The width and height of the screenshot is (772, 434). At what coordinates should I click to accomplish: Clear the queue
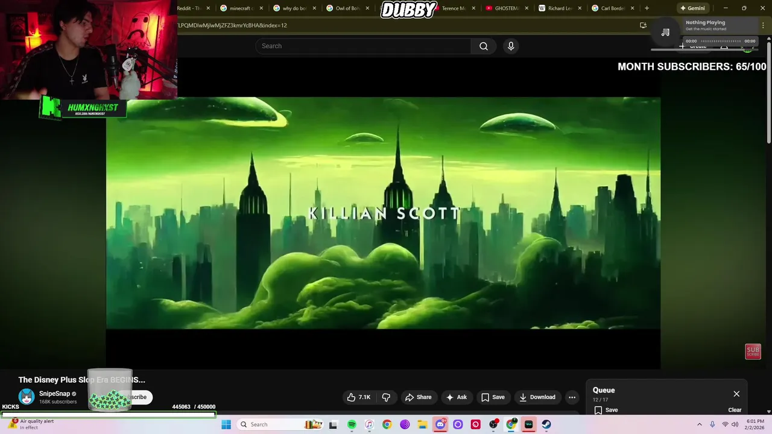click(x=735, y=410)
